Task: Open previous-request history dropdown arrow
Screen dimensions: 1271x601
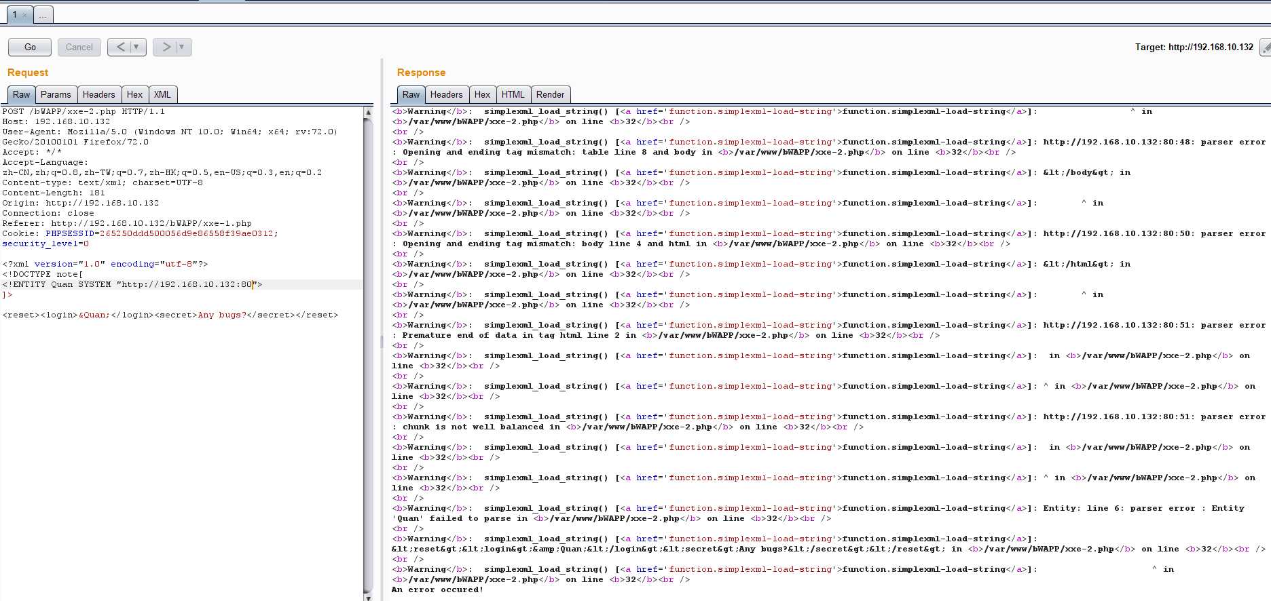Action: pyautogui.click(x=136, y=47)
